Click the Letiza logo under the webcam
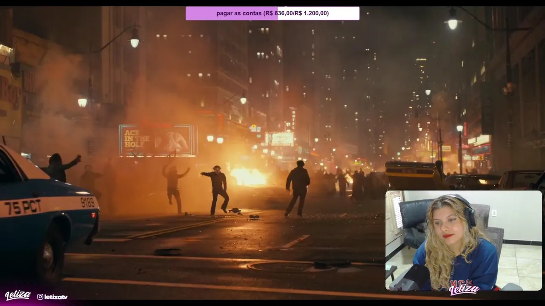Screen dimensions: 545x306 [464, 289]
